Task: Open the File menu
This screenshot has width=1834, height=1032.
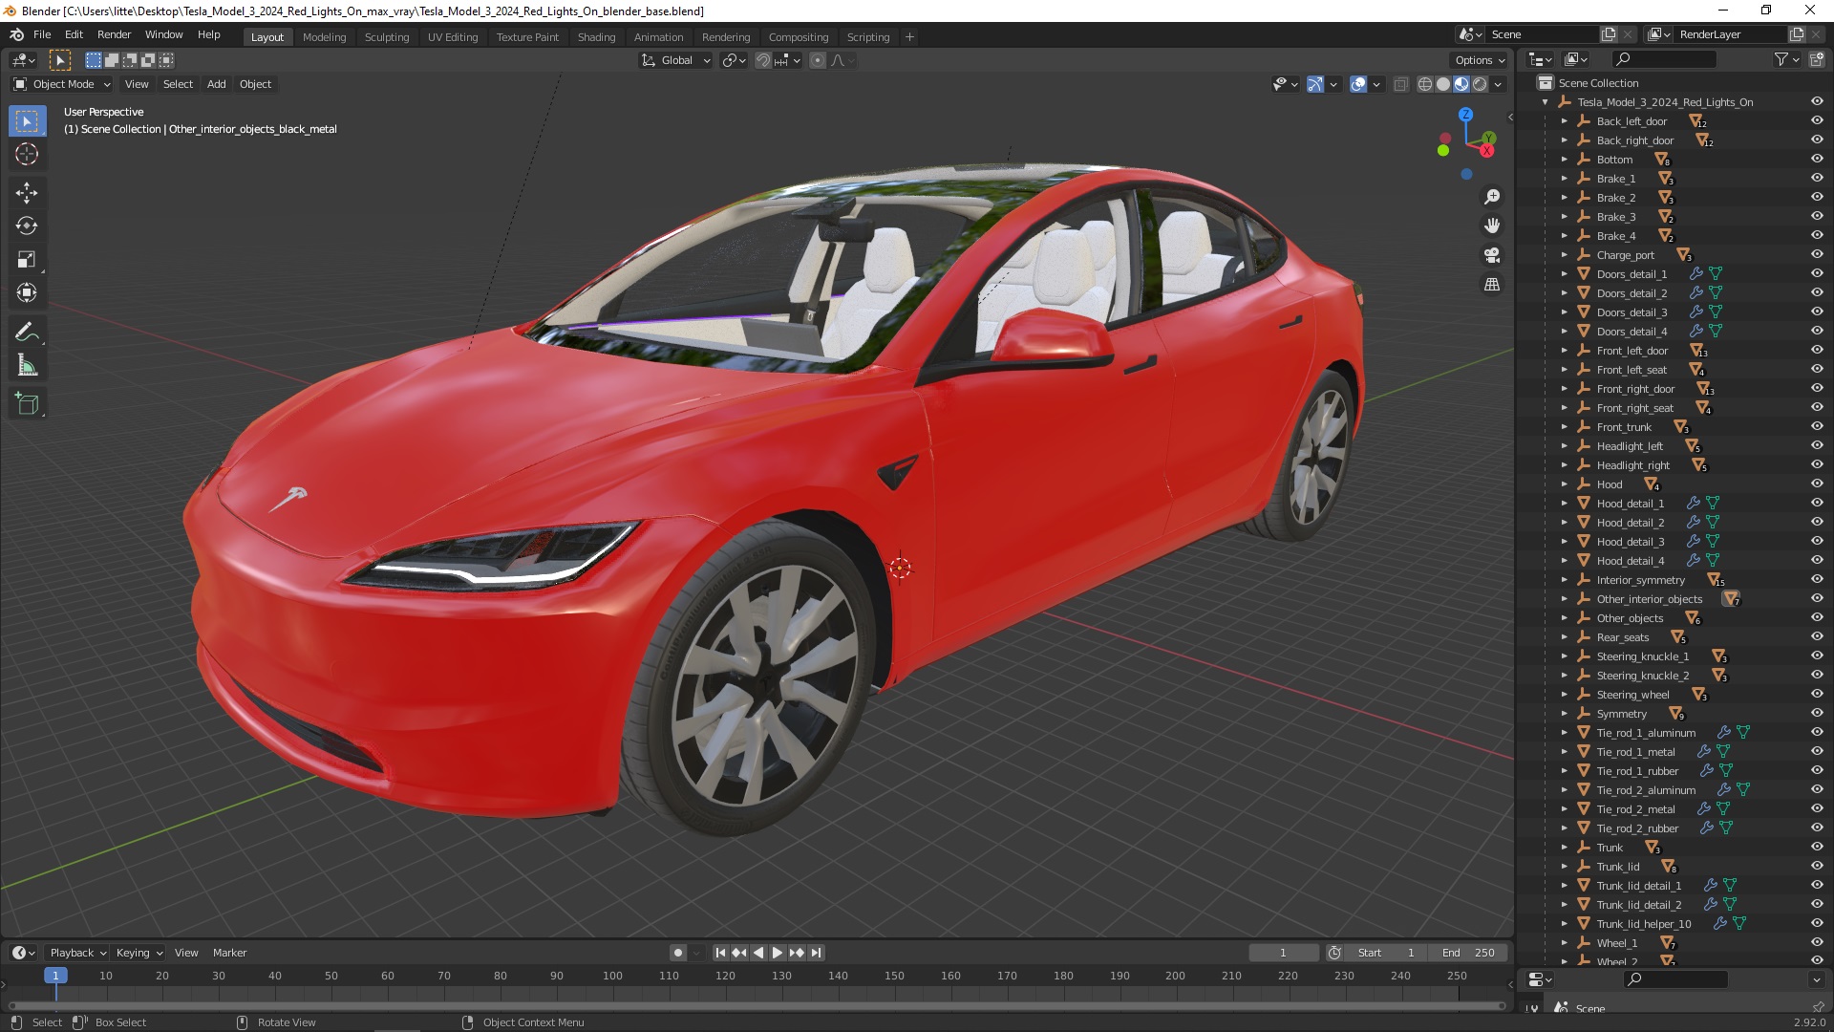Action: pos(42,34)
